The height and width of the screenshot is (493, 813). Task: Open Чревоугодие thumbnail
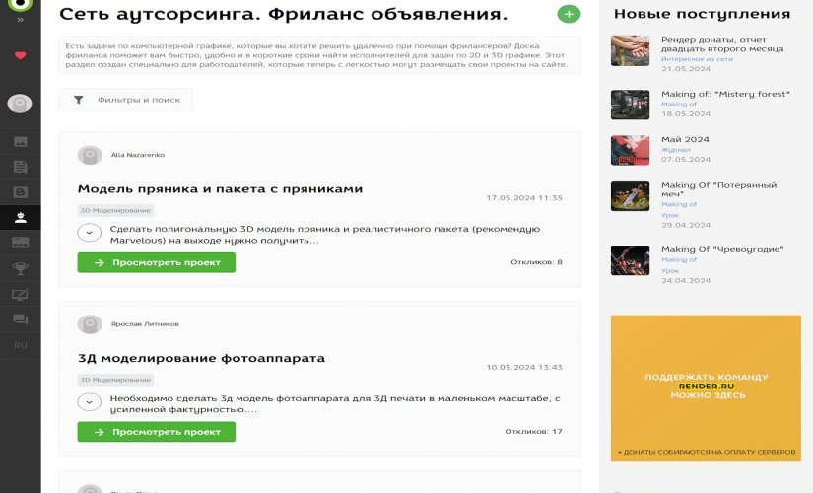[x=630, y=260]
